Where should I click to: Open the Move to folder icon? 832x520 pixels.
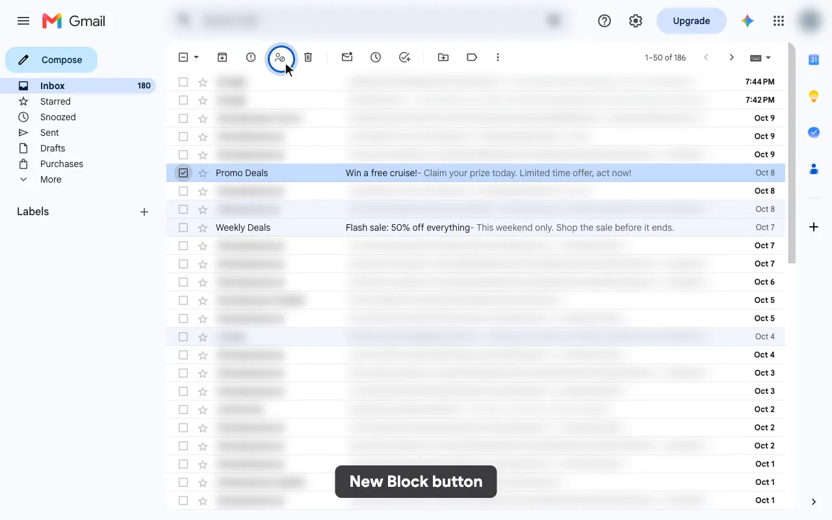[443, 57]
